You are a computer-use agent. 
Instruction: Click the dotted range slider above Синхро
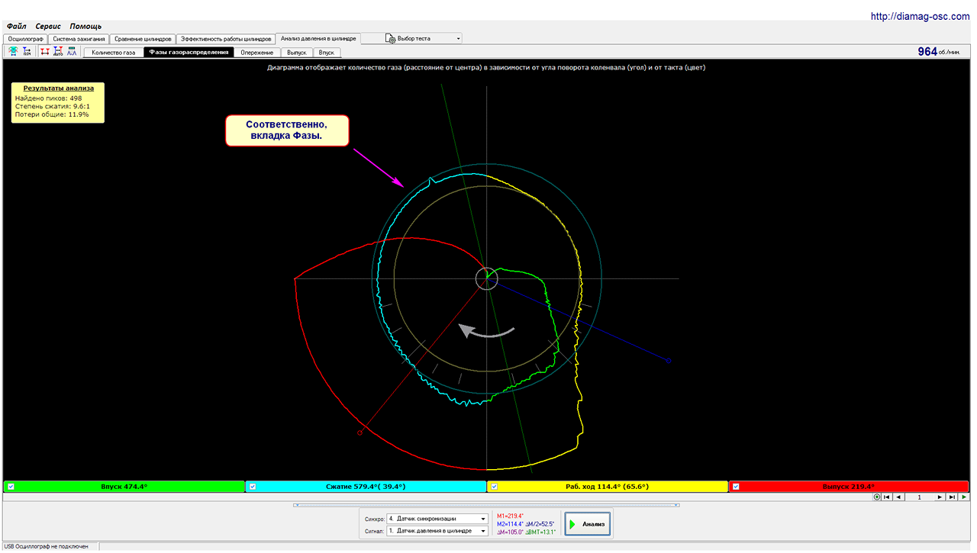coord(486,504)
